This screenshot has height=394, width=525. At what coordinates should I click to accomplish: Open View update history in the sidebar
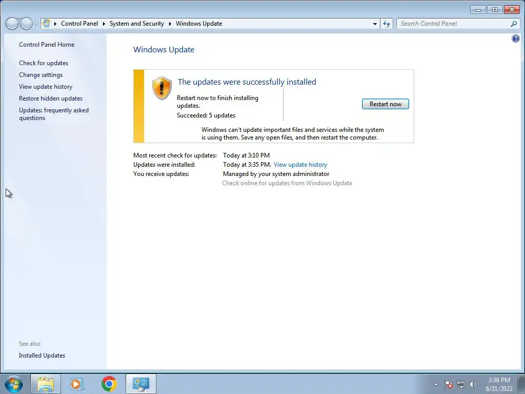[x=46, y=86]
